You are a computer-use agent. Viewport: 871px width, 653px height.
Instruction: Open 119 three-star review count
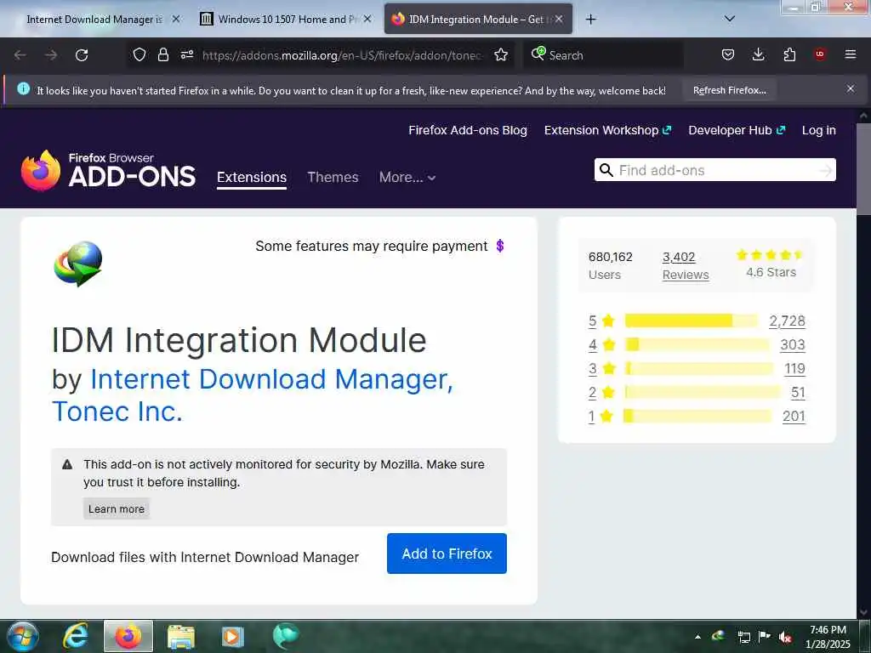[795, 369]
